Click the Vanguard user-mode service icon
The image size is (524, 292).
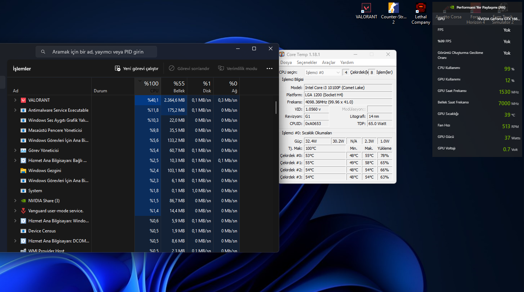click(23, 211)
